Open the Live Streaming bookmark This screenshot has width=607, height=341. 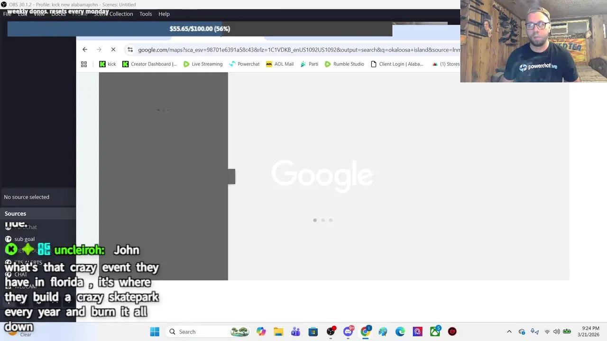coord(202,64)
